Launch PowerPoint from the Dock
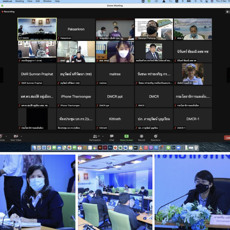 [x=115, y=148]
